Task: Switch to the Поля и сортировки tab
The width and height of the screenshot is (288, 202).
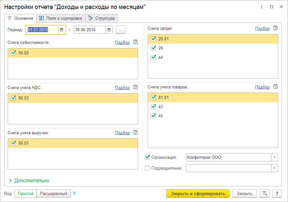Action: tap(61, 18)
